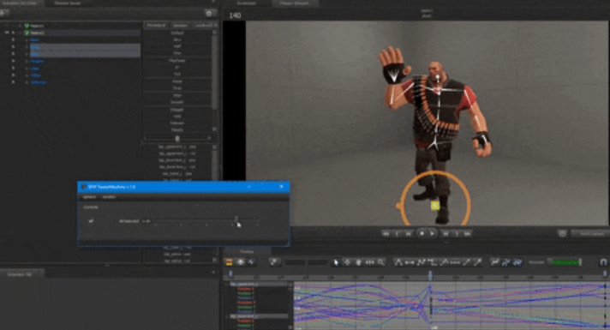
Task: Apply the Stagger procedural preset
Action: coord(177,110)
